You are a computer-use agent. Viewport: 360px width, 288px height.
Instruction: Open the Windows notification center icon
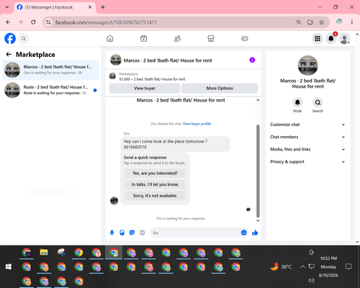tap(348, 266)
